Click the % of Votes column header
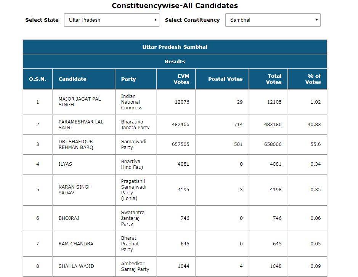 [x=313, y=79]
